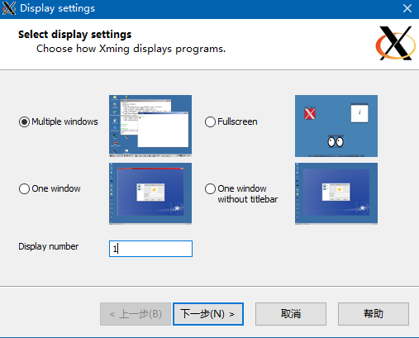Viewport: 419px width, 338px height.
Task: Click the titlebar-less window preview thumbnail
Action: tap(336, 193)
